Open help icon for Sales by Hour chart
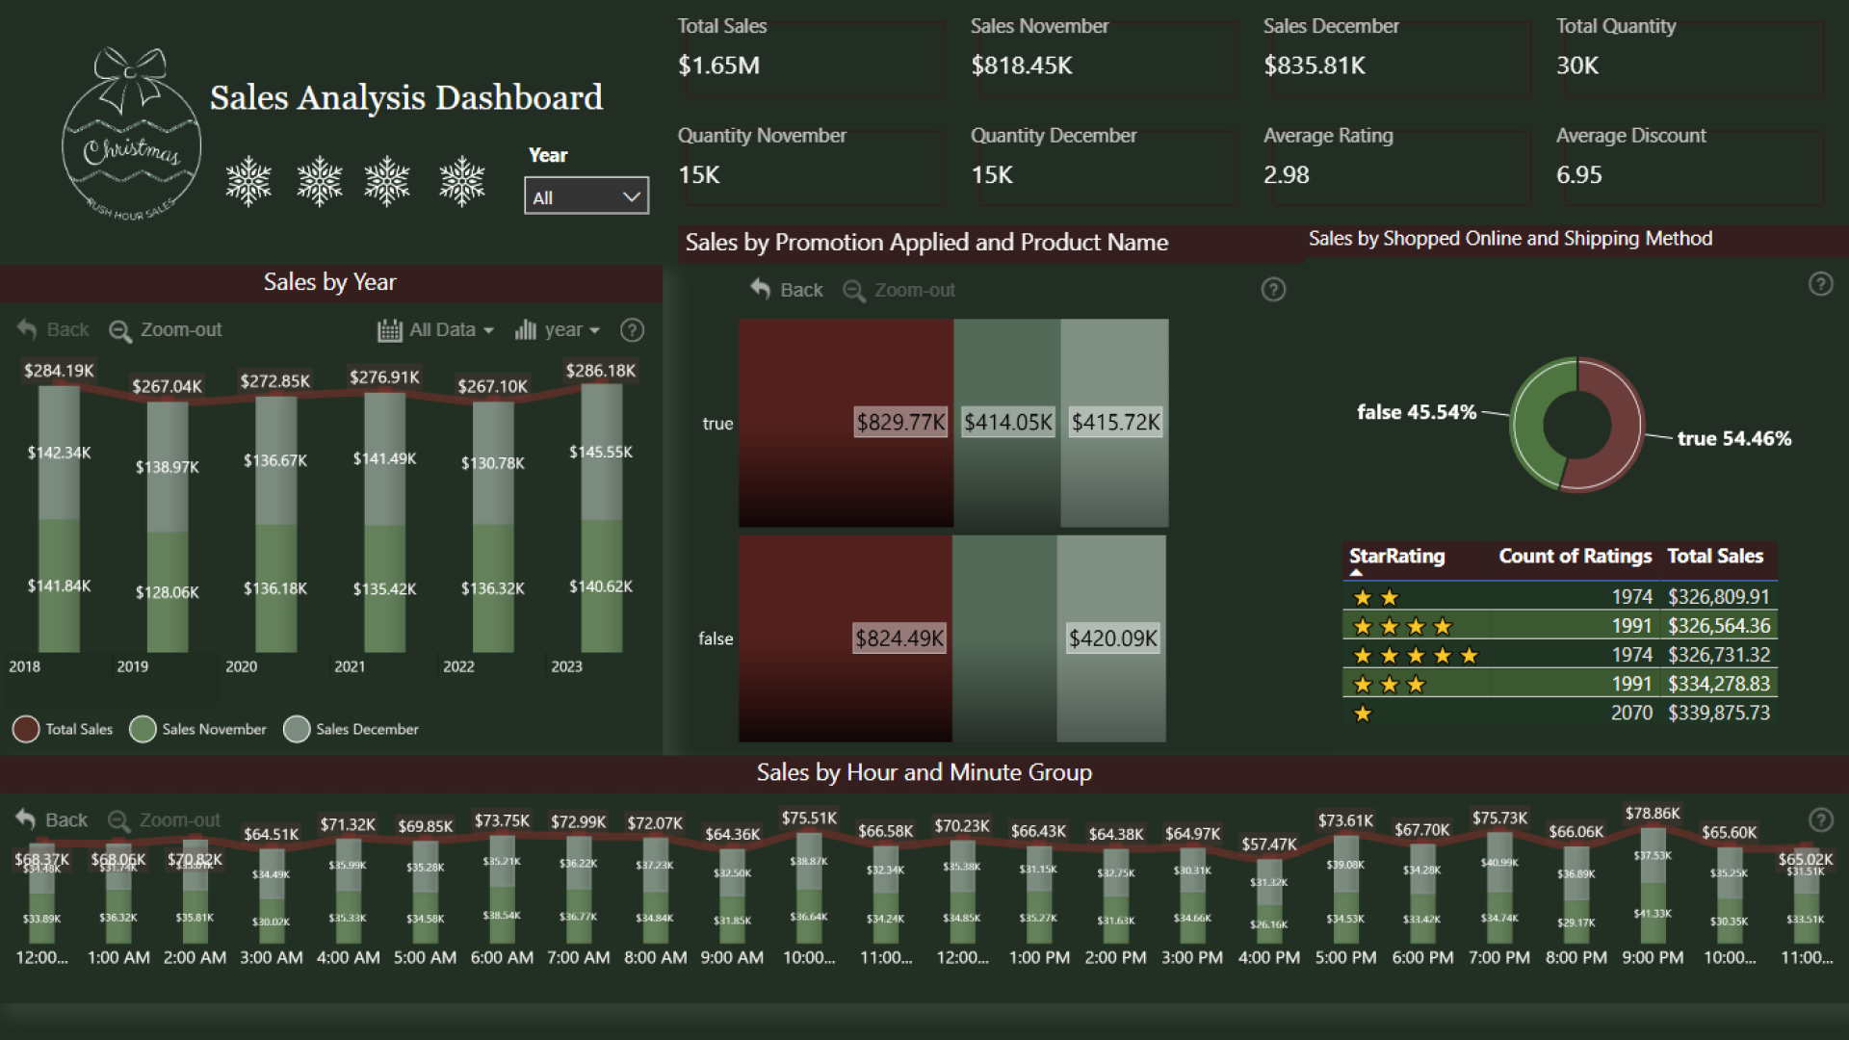This screenshot has height=1040, width=1849. (1820, 819)
